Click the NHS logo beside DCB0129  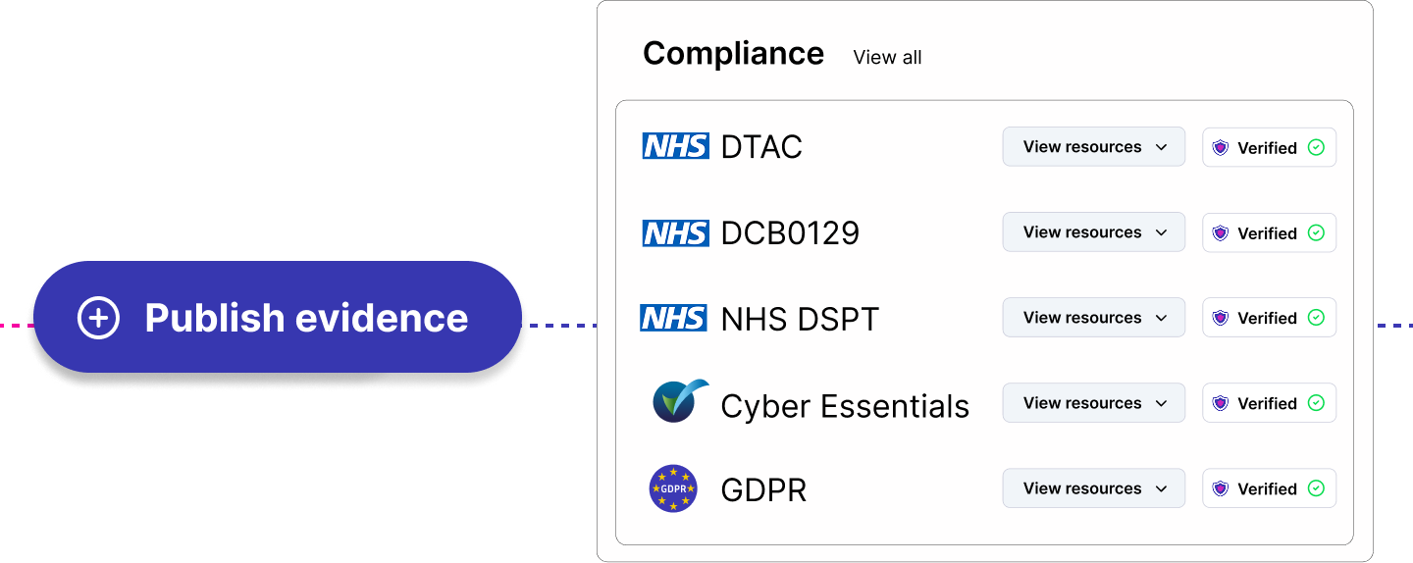675,232
